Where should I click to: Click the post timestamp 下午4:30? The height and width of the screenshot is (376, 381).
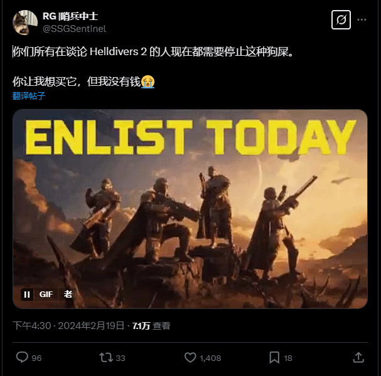click(x=32, y=326)
